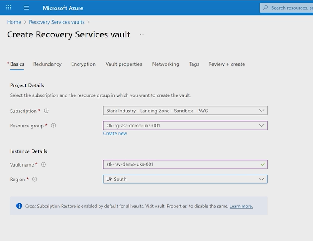Image resolution: width=313 pixels, height=241 pixels.
Task: Click the Subscription info icon
Action: [x=46, y=111]
